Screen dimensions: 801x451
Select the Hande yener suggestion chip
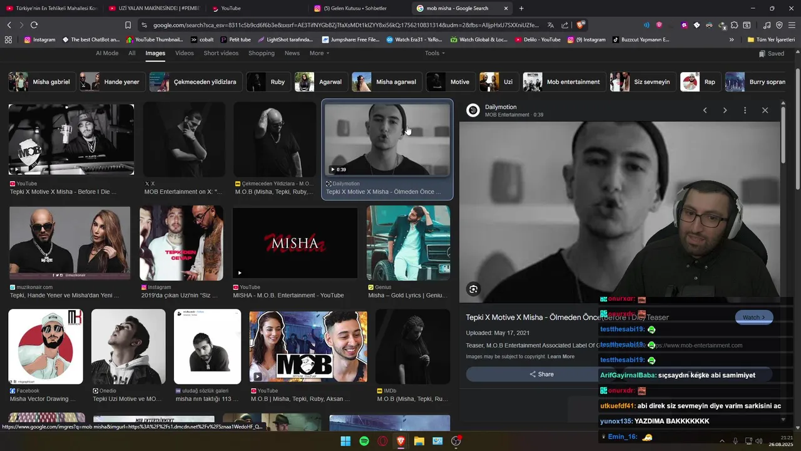(113, 82)
